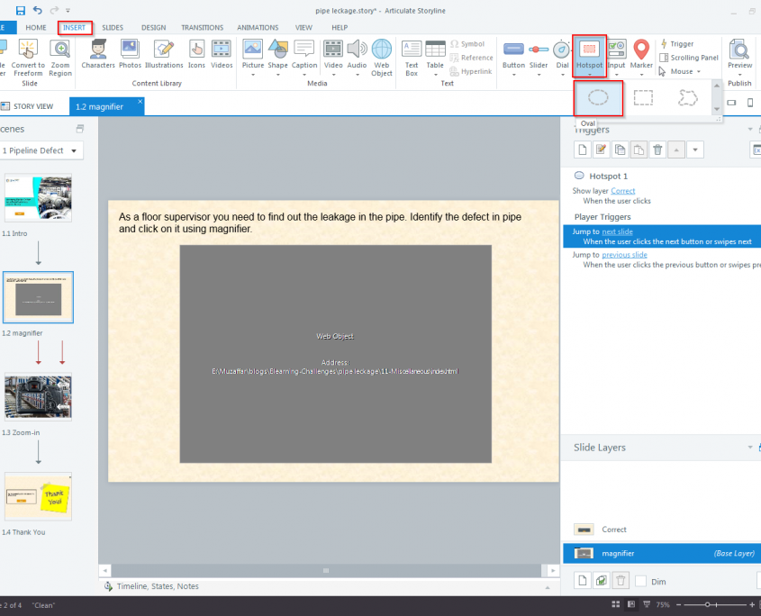Switch to the Design ribbon tab
The width and height of the screenshot is (761, 616).
coord(153,28)
